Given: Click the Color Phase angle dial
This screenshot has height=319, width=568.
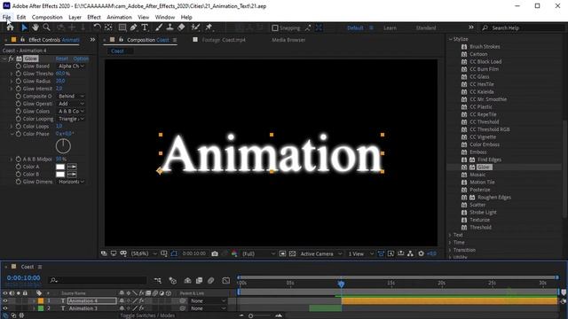Looking at the screenshot, I should [x=63, y=146].
